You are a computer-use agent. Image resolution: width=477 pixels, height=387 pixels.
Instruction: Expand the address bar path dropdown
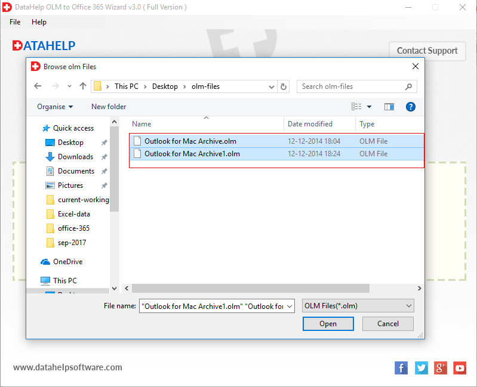(x=272, y=87)
